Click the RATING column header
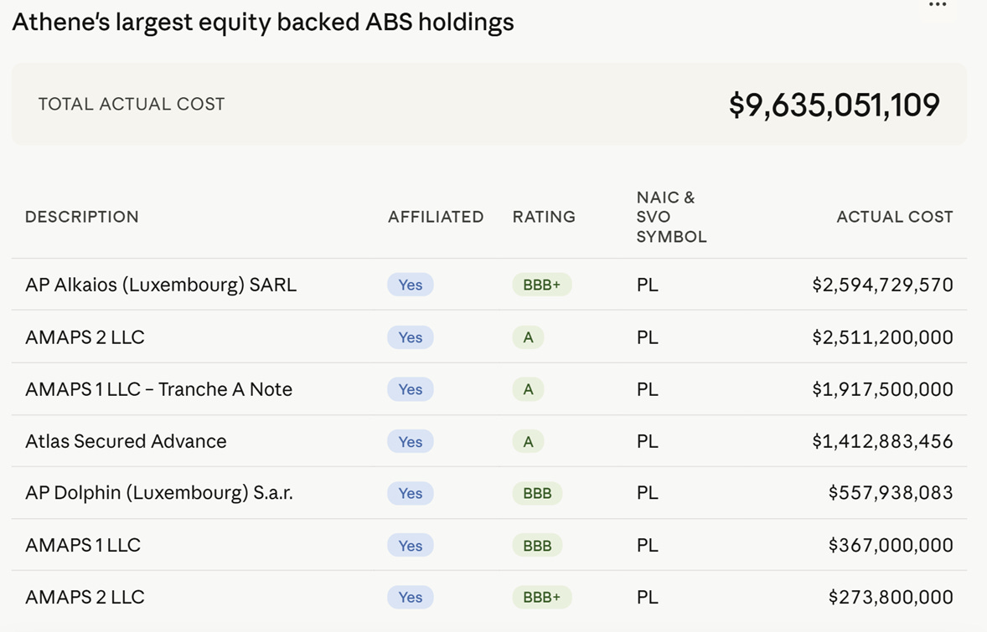 544,217
